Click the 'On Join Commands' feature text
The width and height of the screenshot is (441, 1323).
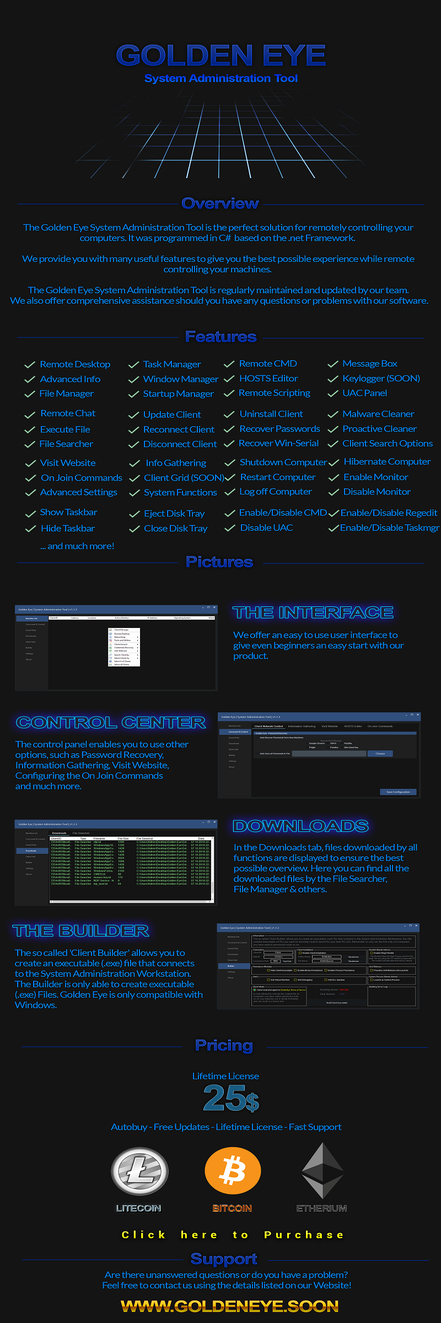pos(82,478)
